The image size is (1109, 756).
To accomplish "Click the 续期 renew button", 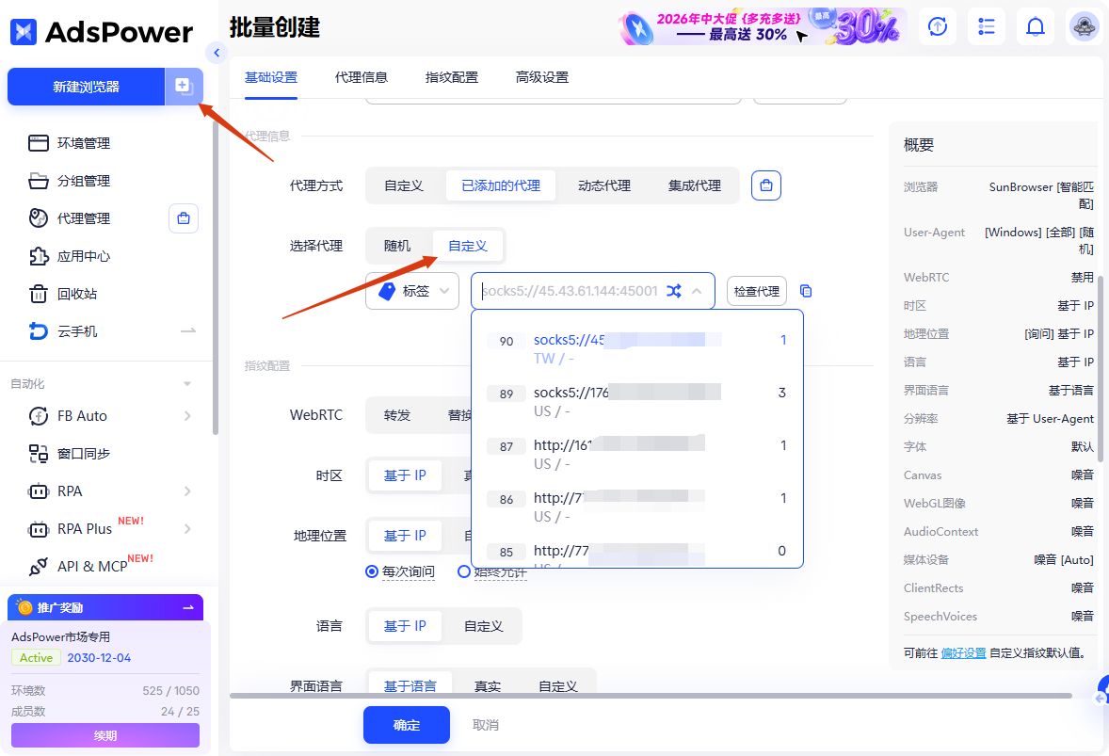I will point(105,735).
